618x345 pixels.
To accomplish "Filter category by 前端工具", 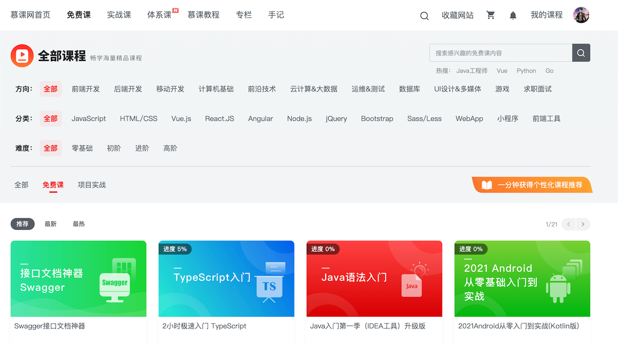I will point(547,119).
